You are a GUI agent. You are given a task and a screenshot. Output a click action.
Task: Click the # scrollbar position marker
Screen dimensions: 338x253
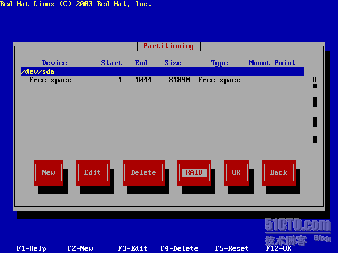(315, 80)
